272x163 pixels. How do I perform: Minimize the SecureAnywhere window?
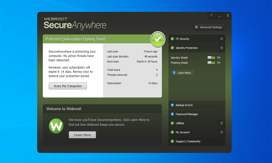pos(220,15)
